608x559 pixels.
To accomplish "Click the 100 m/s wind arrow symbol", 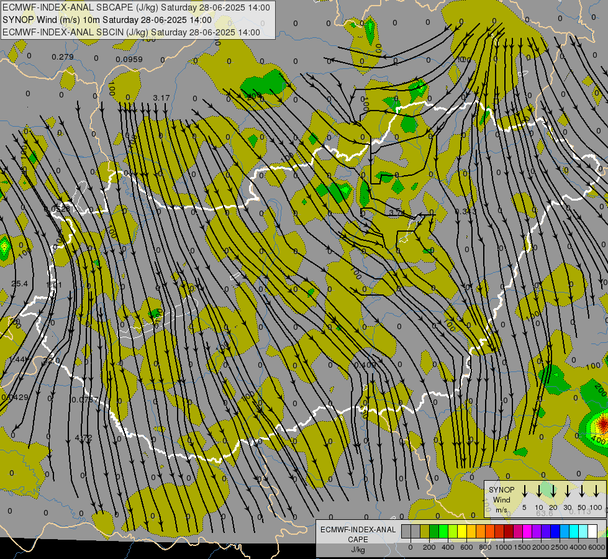I will [x=596, y=491].
